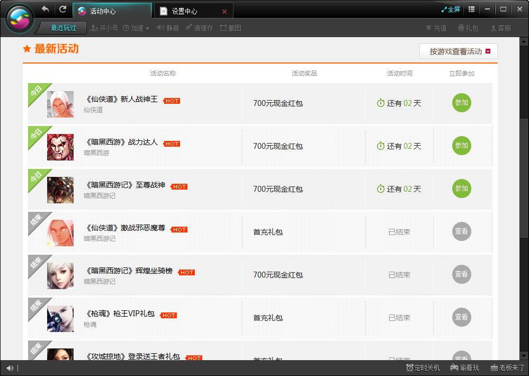
Task: Open the grid menu near the window controls
Action: click(471, 9)
